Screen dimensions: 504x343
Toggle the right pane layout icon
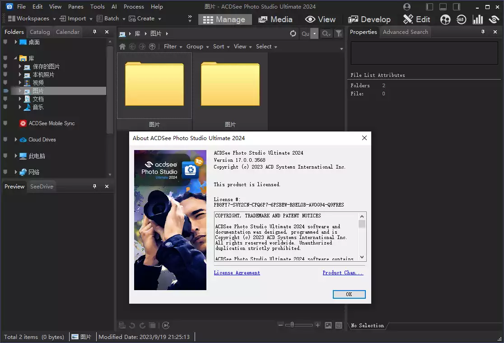(x=457, y=7)
